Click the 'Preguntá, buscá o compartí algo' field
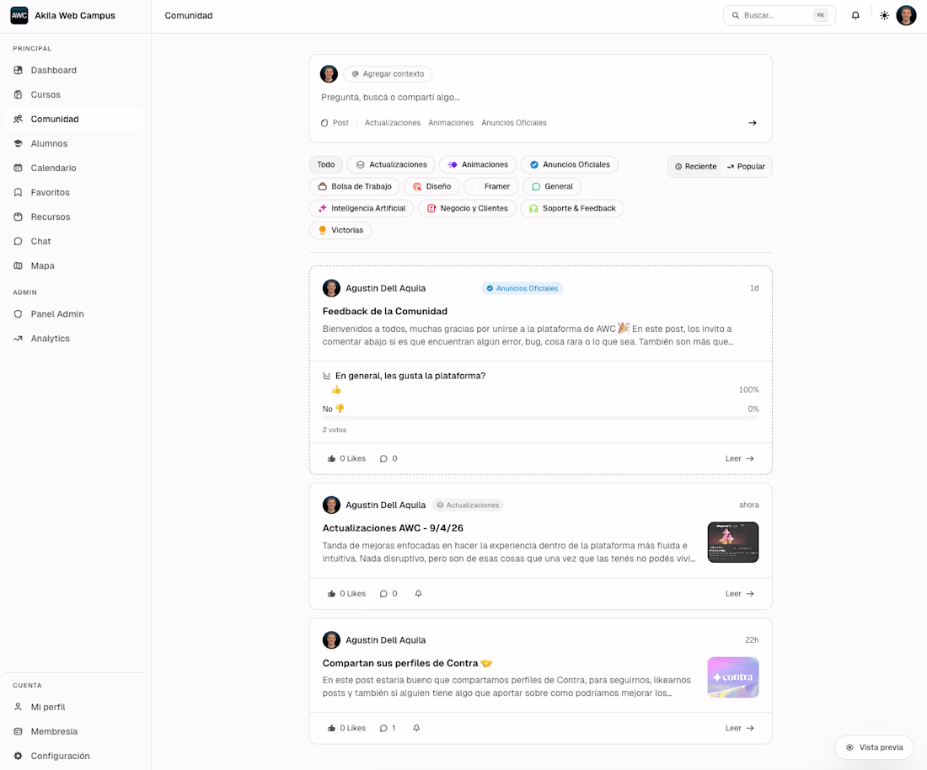 click(540, 97)
